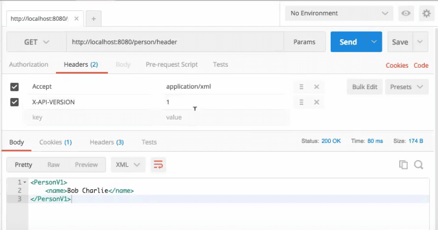Copy the response body to clipboard

click(x=403, y=165)
